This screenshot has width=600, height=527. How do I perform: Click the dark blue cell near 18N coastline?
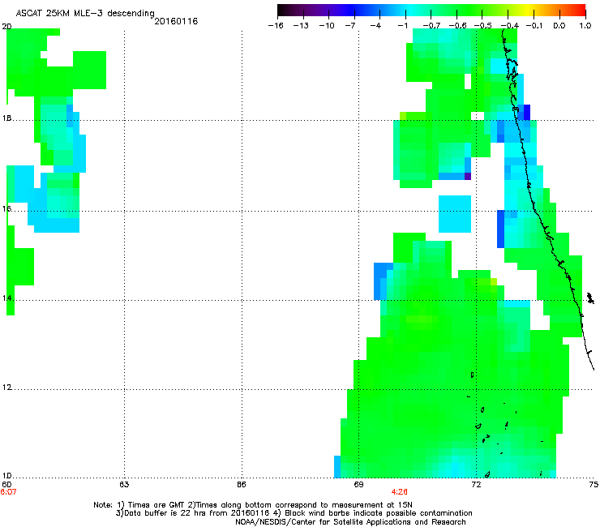click(x=527, y=112)
